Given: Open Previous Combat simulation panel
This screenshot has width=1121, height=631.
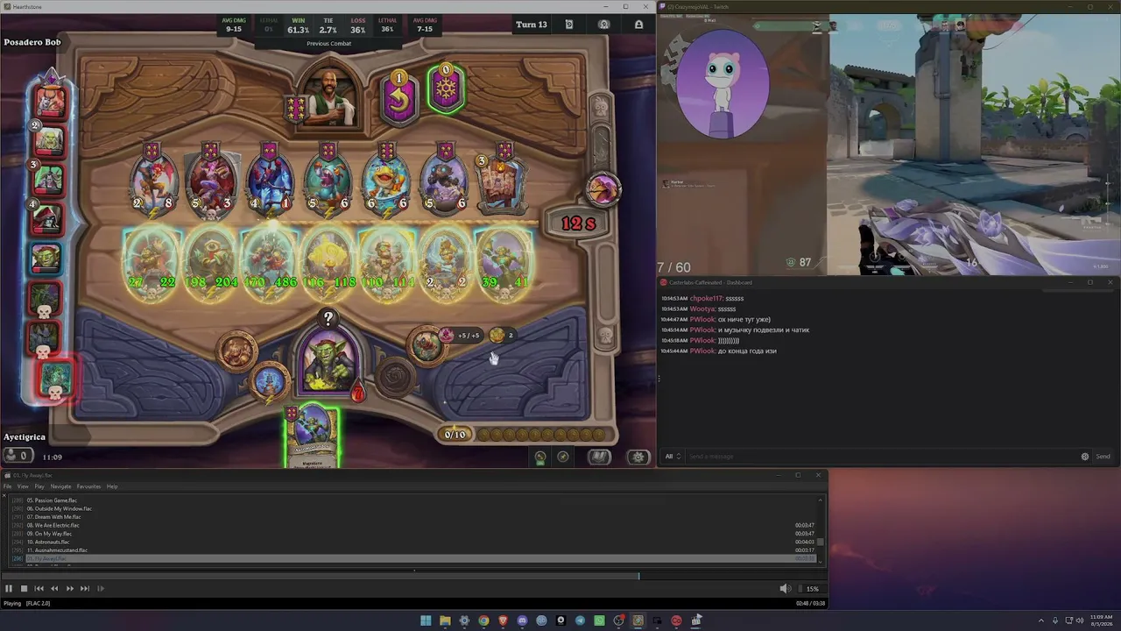Looking at the screenshot, I should [329, 44].
